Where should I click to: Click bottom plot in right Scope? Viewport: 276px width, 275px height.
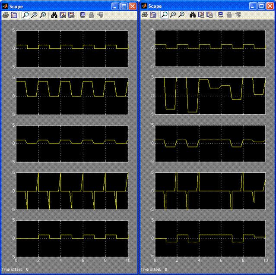[210, 238]
